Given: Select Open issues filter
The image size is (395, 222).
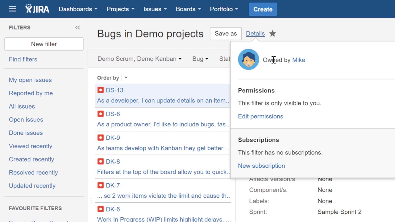Looking at the screenshot, I should click(26, 120).
